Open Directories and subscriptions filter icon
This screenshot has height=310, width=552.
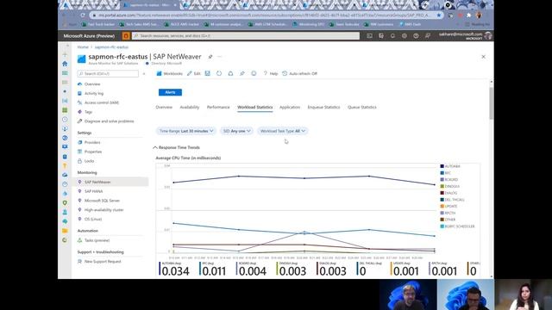pyautogui.click(x=381, y=36)
